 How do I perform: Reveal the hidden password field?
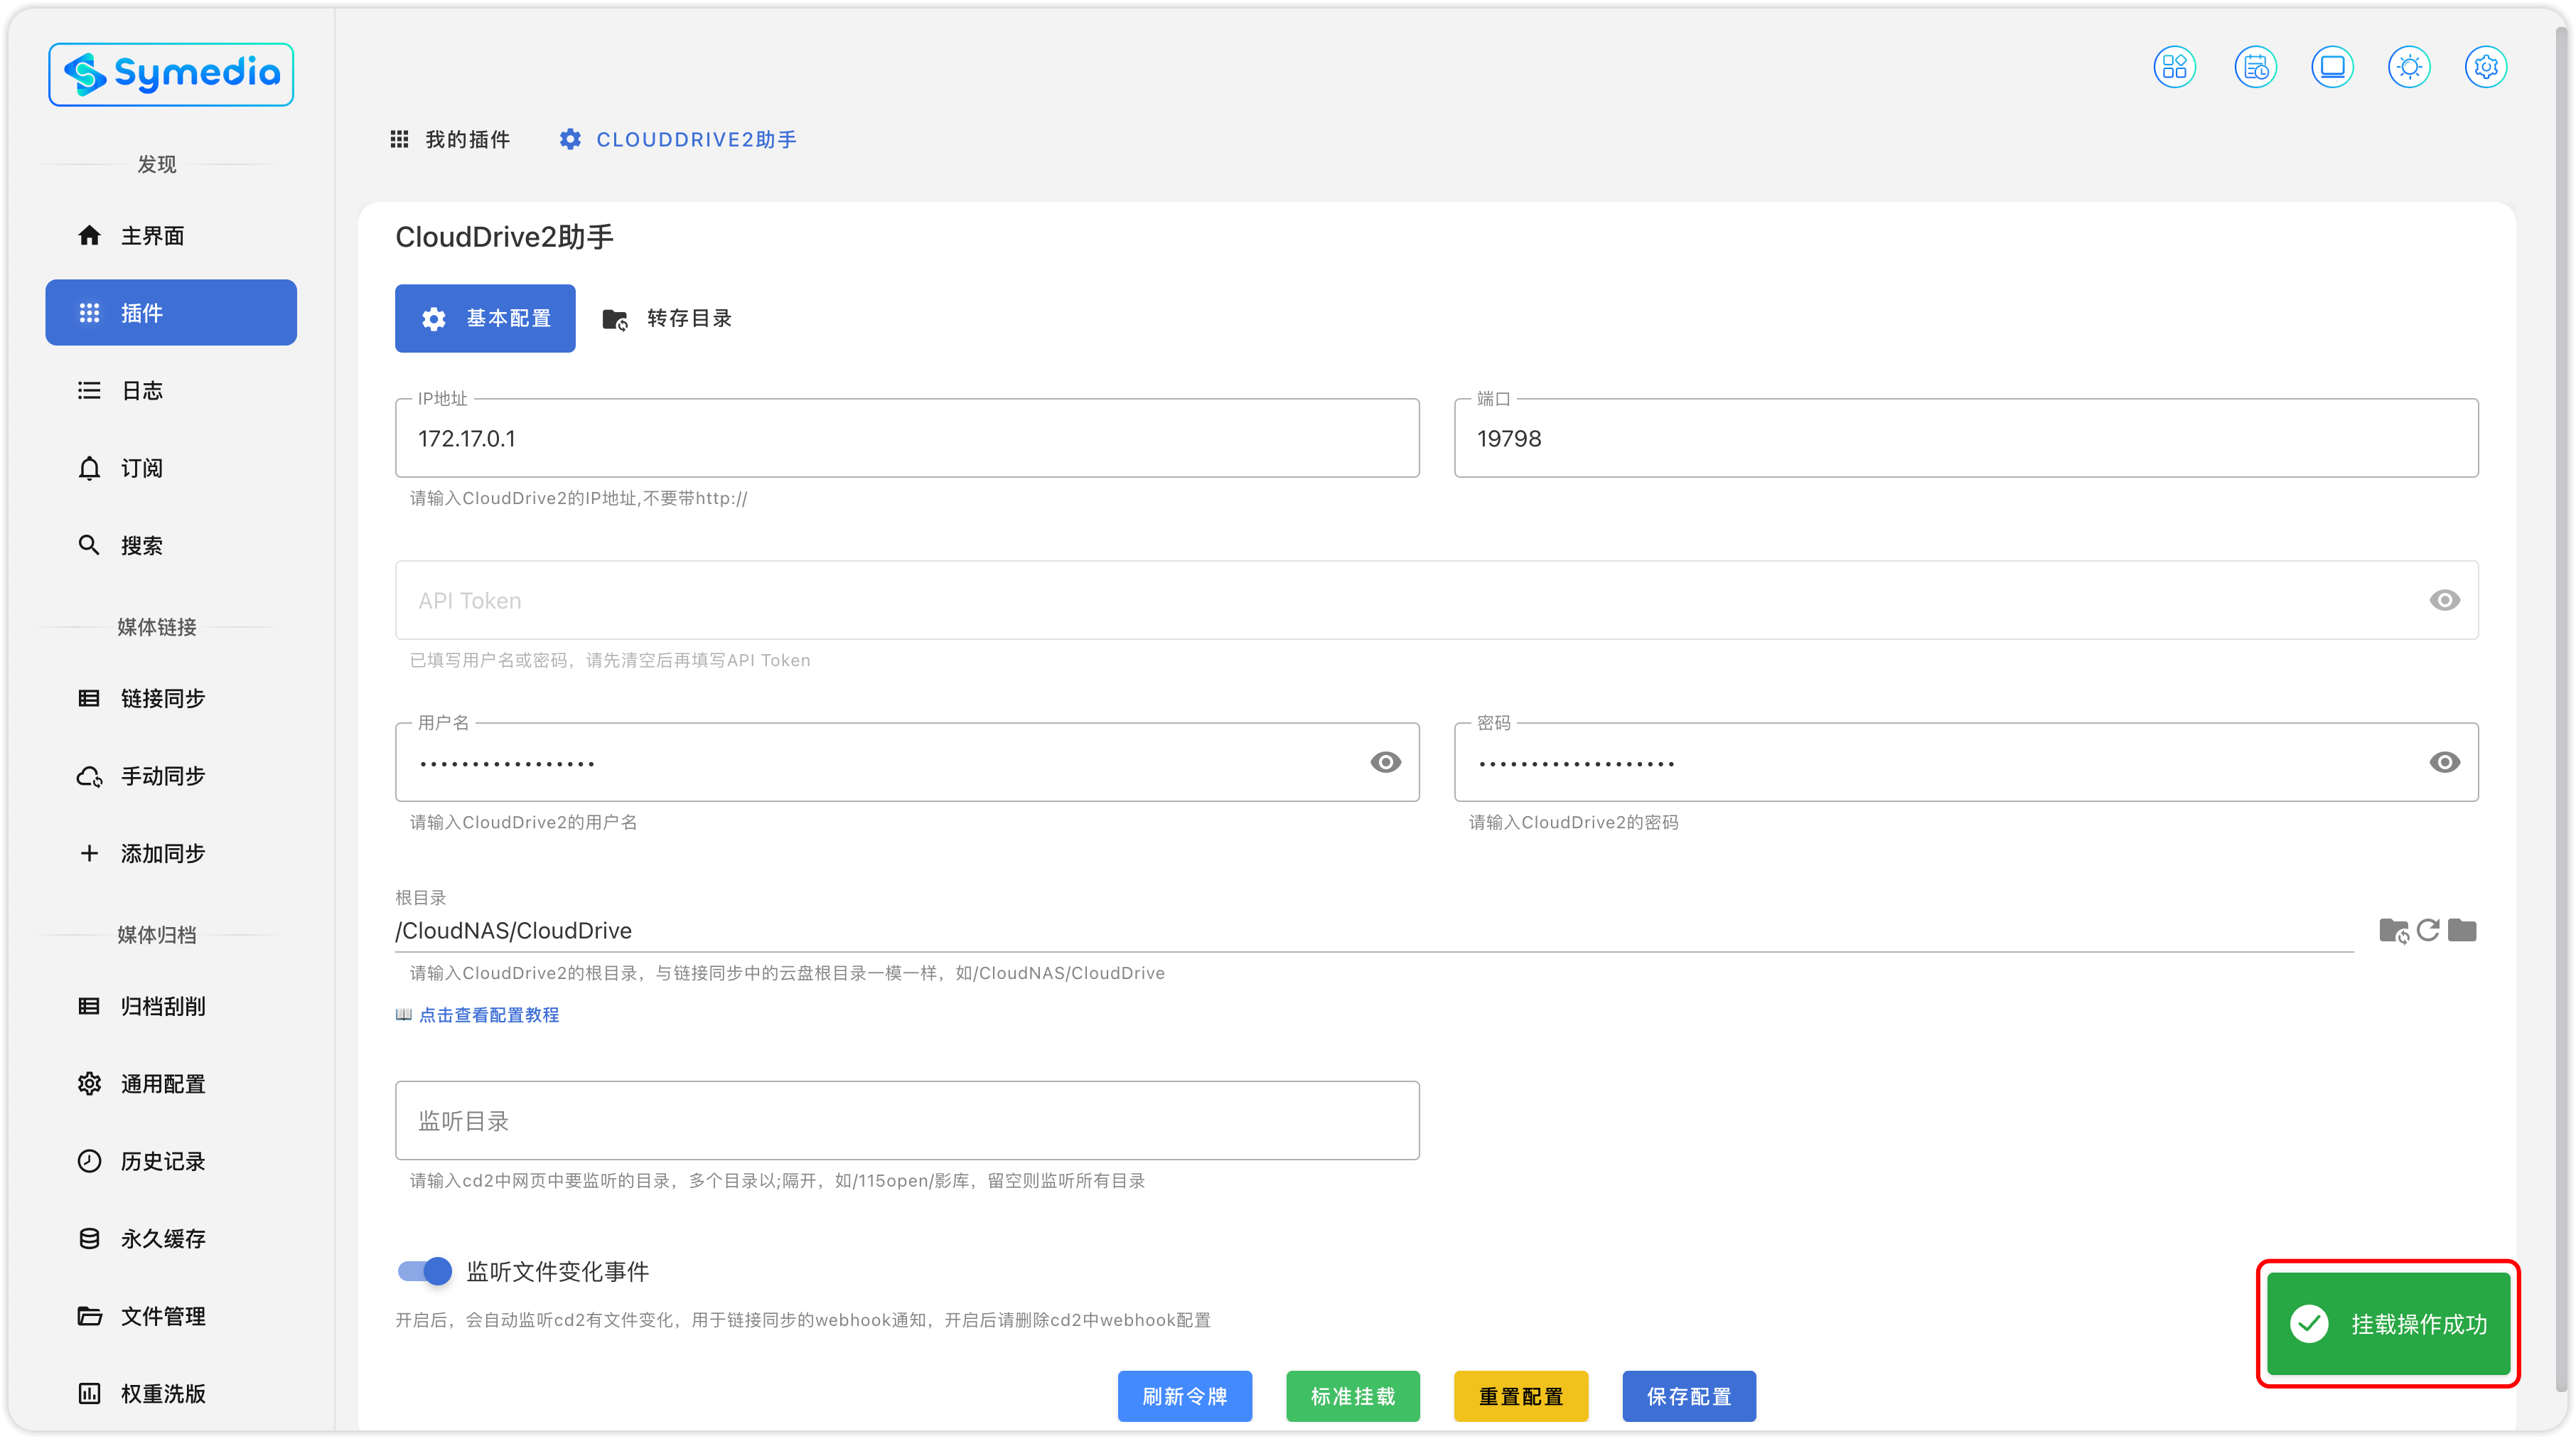click(2444, 762)
